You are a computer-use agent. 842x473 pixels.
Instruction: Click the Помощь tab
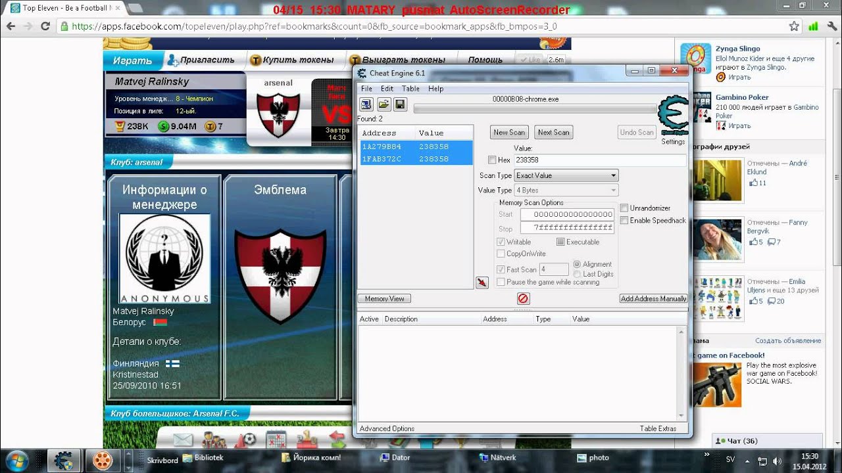[485, 60]
